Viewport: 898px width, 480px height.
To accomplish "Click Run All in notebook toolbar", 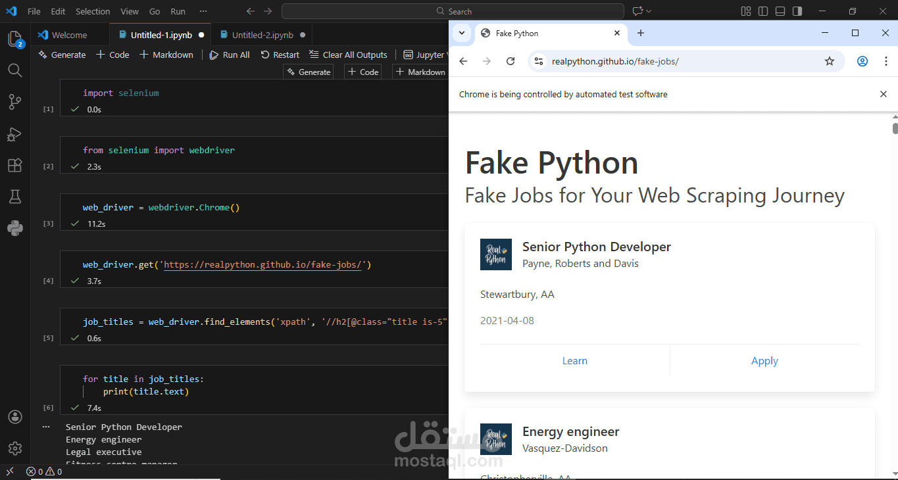I will click(x=230, y=55).
